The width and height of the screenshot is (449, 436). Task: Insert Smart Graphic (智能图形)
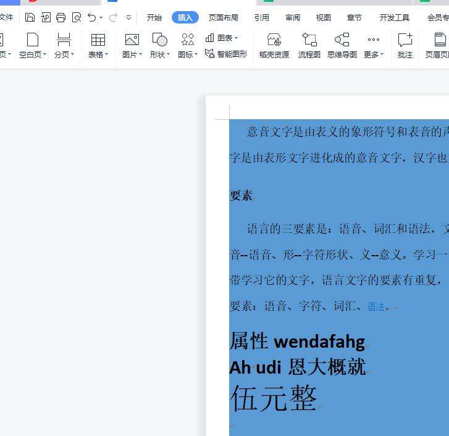226,54
